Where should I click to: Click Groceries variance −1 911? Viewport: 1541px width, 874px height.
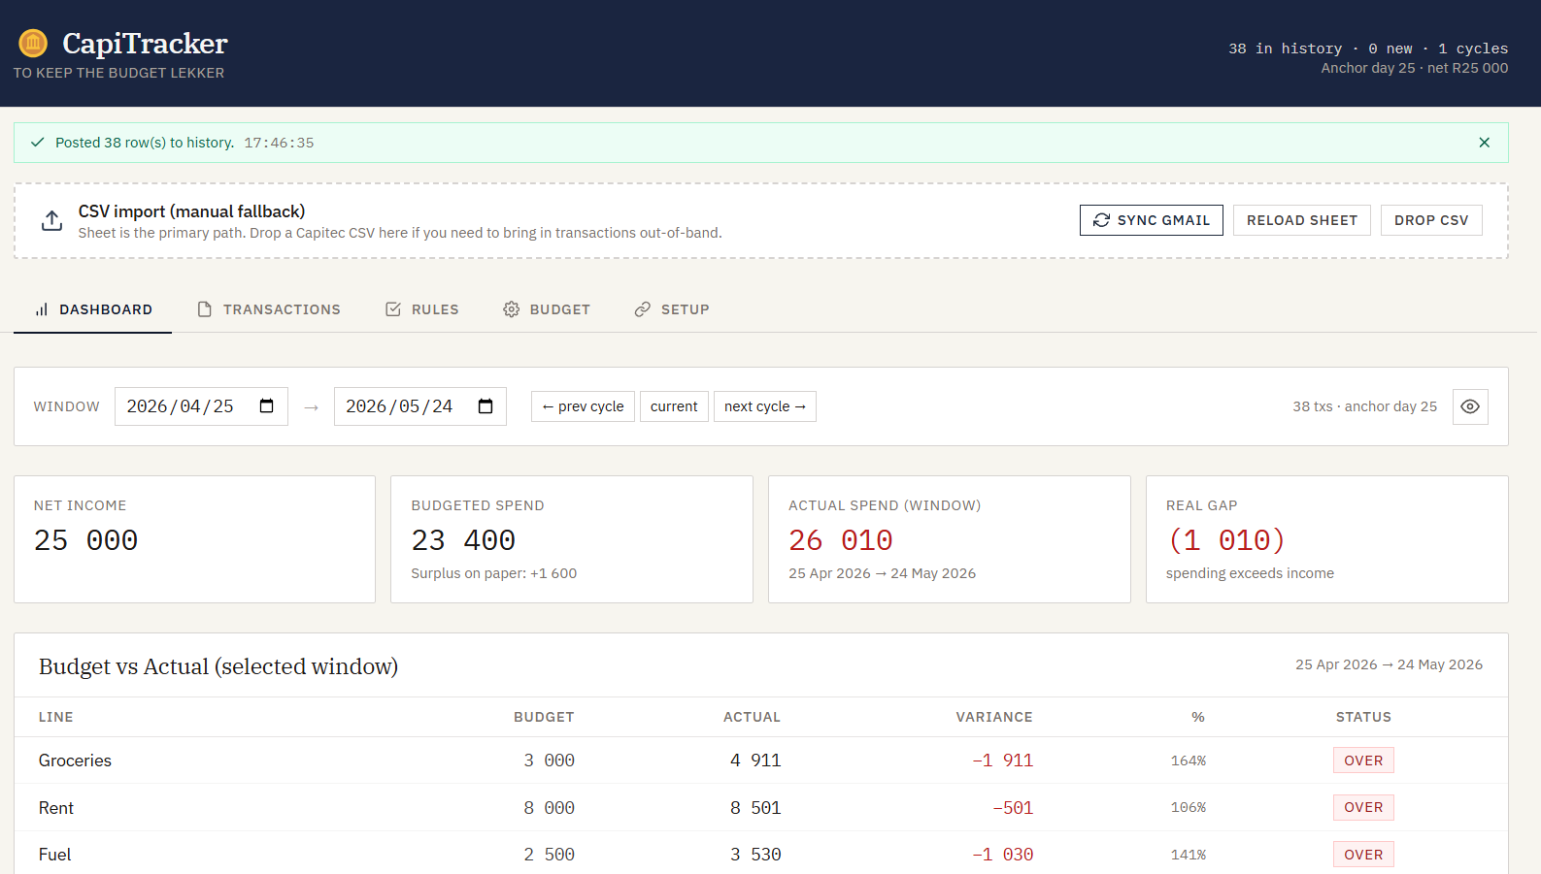click(x=1003, y=761)
